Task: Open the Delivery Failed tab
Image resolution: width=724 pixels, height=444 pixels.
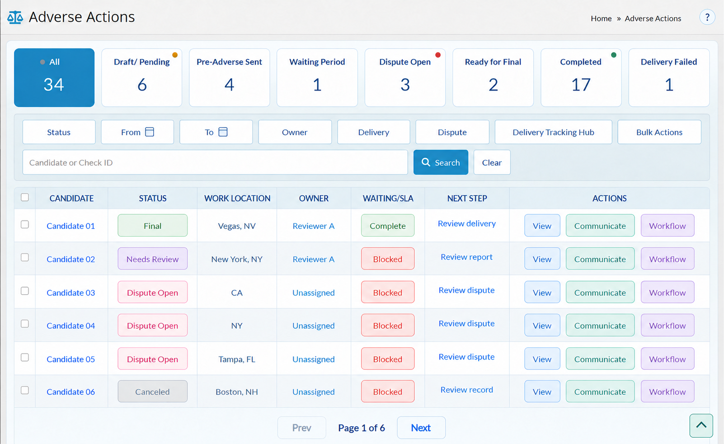Action: point(669,77)
